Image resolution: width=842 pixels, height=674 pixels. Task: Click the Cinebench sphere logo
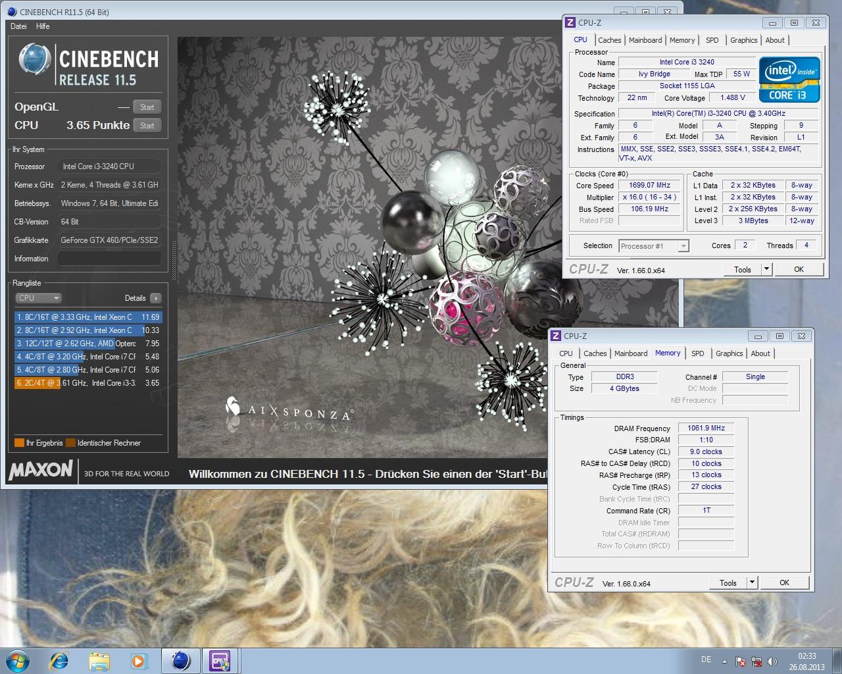pos(35,59)
